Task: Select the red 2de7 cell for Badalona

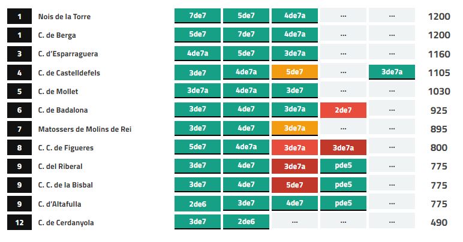Action: coord(343,110)
